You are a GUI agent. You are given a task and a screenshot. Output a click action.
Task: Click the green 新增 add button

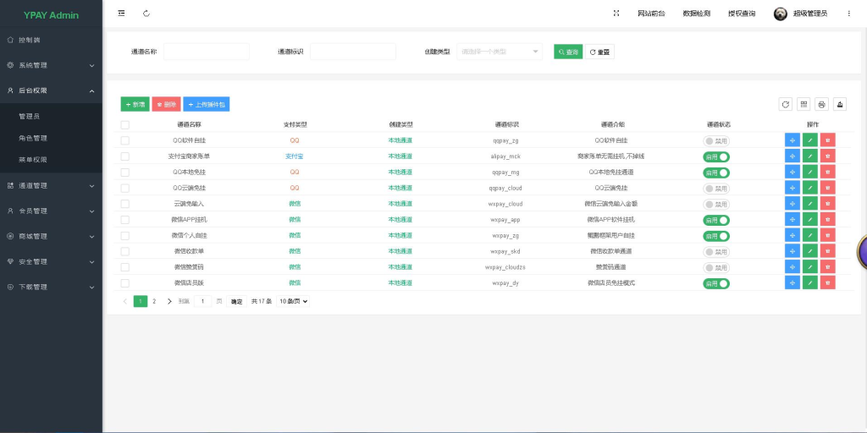(x=135, y=104)
